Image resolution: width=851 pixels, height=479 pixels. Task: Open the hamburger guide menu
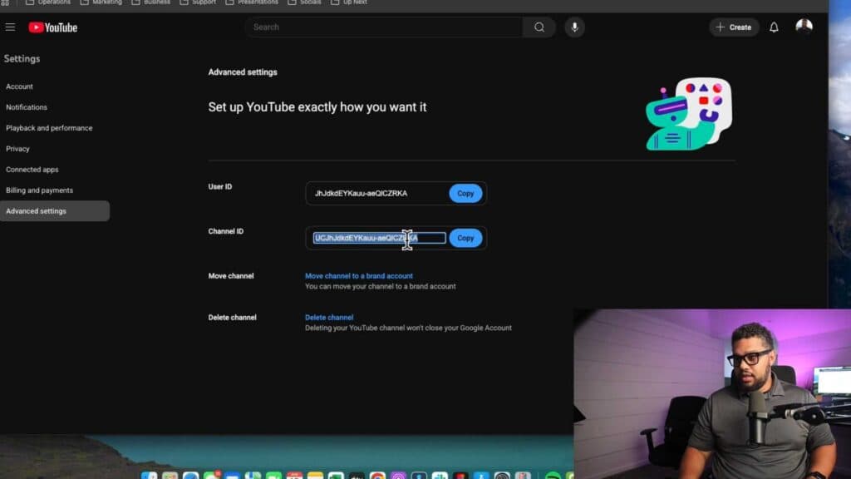coord(10,27)
